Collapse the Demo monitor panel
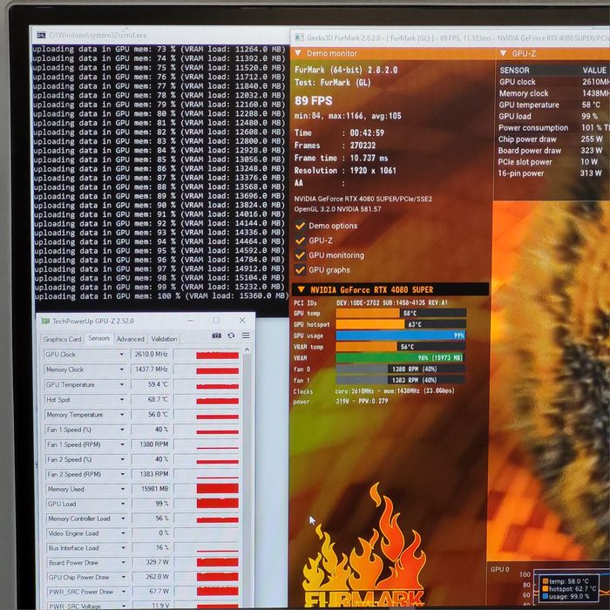The height and width of the screenshot is (610, 610). (298, 53)
